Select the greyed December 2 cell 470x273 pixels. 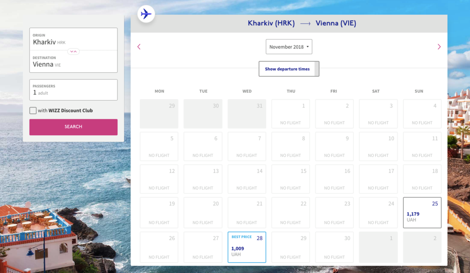pos(422,247)
